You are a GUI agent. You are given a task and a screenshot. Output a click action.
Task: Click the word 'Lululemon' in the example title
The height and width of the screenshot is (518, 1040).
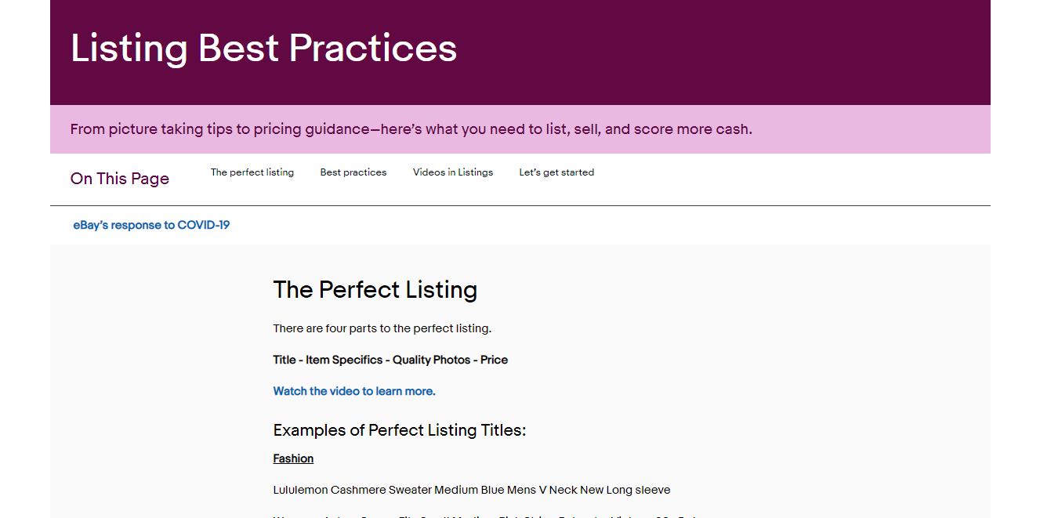tap(300, 490)
